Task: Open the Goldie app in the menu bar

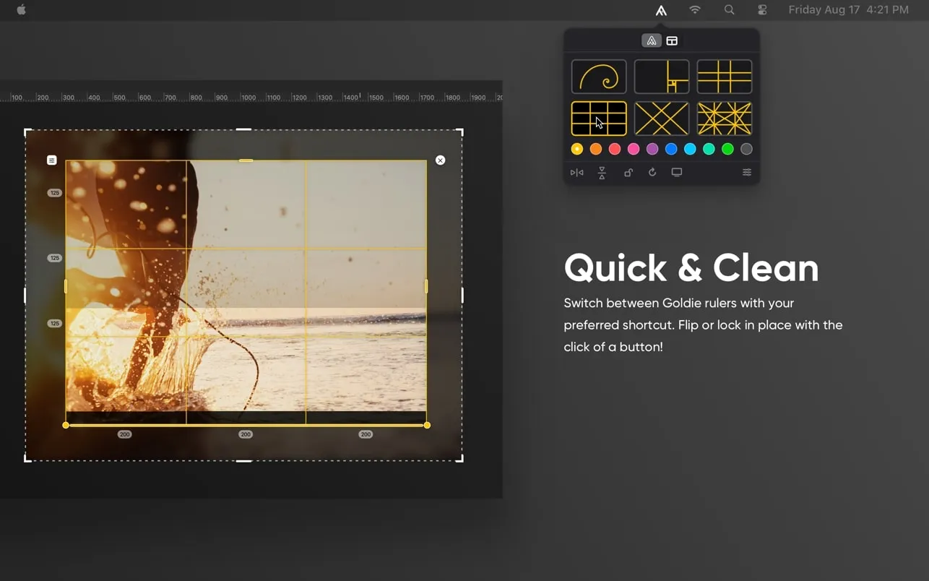Action: [661, 10]
